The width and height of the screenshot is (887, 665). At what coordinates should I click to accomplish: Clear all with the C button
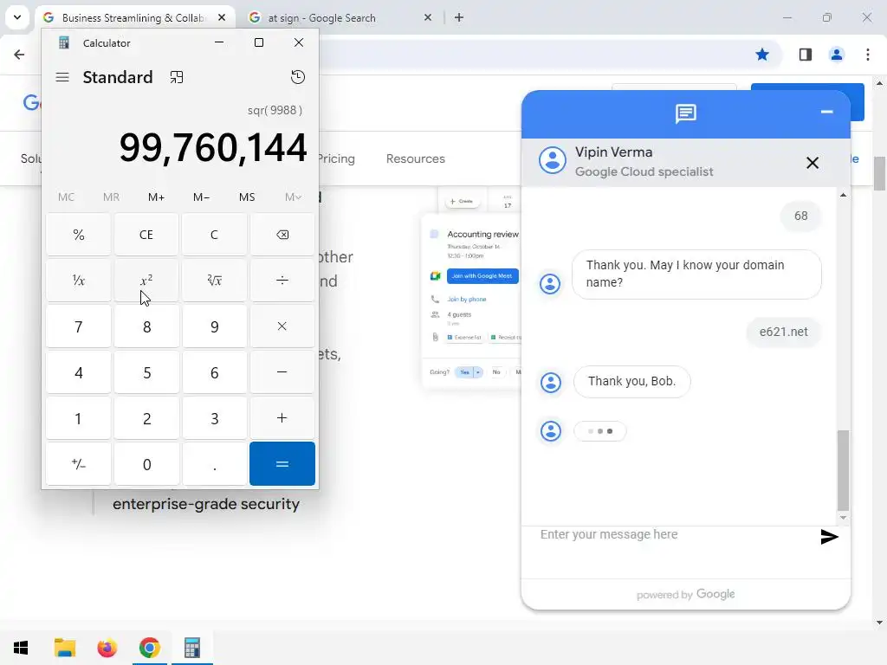(215, 235)
